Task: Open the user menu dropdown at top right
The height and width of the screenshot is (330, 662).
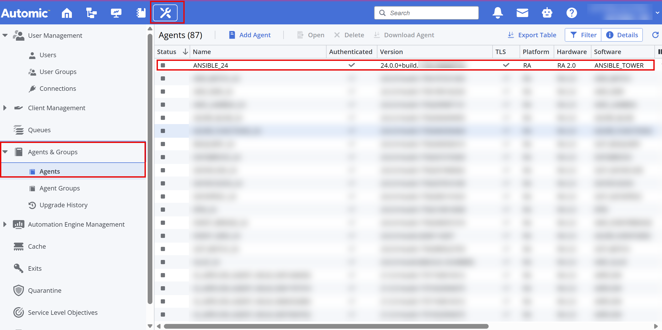Action: click(658, 13)
